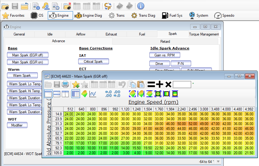The width and height of the screenshot is (259, 166).
Task: Click the Copy icon in table toolbar
Action: click(132, 85)
